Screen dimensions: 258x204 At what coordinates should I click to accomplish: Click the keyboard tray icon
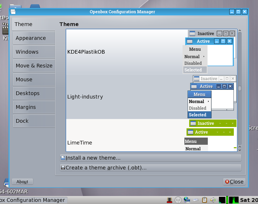[196, 200]
